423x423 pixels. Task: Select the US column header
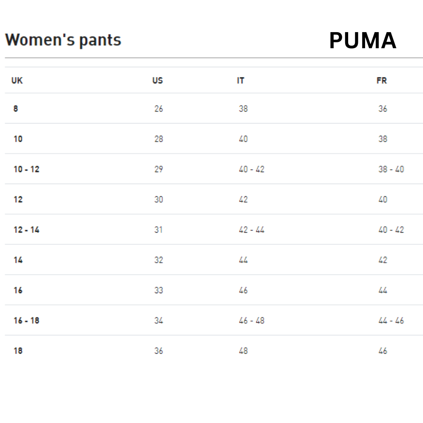[157, 80]
